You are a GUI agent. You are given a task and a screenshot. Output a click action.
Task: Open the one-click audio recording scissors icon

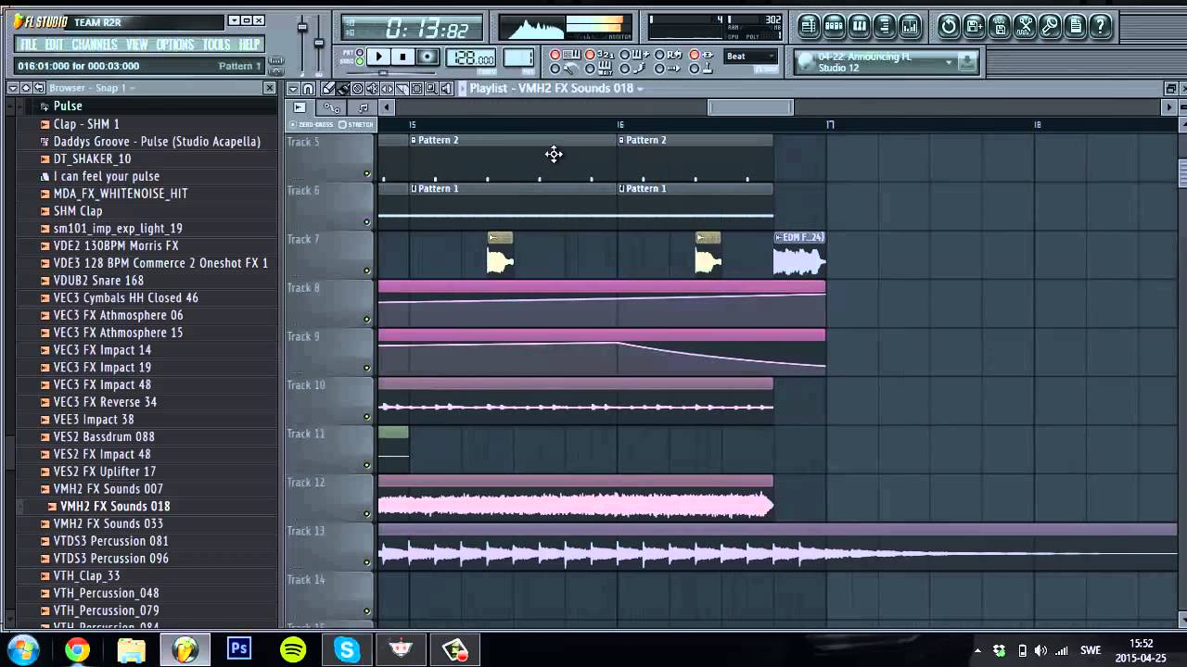click(x=1025, y=26)
